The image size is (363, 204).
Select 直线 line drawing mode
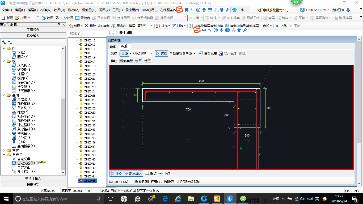point(124,53)
